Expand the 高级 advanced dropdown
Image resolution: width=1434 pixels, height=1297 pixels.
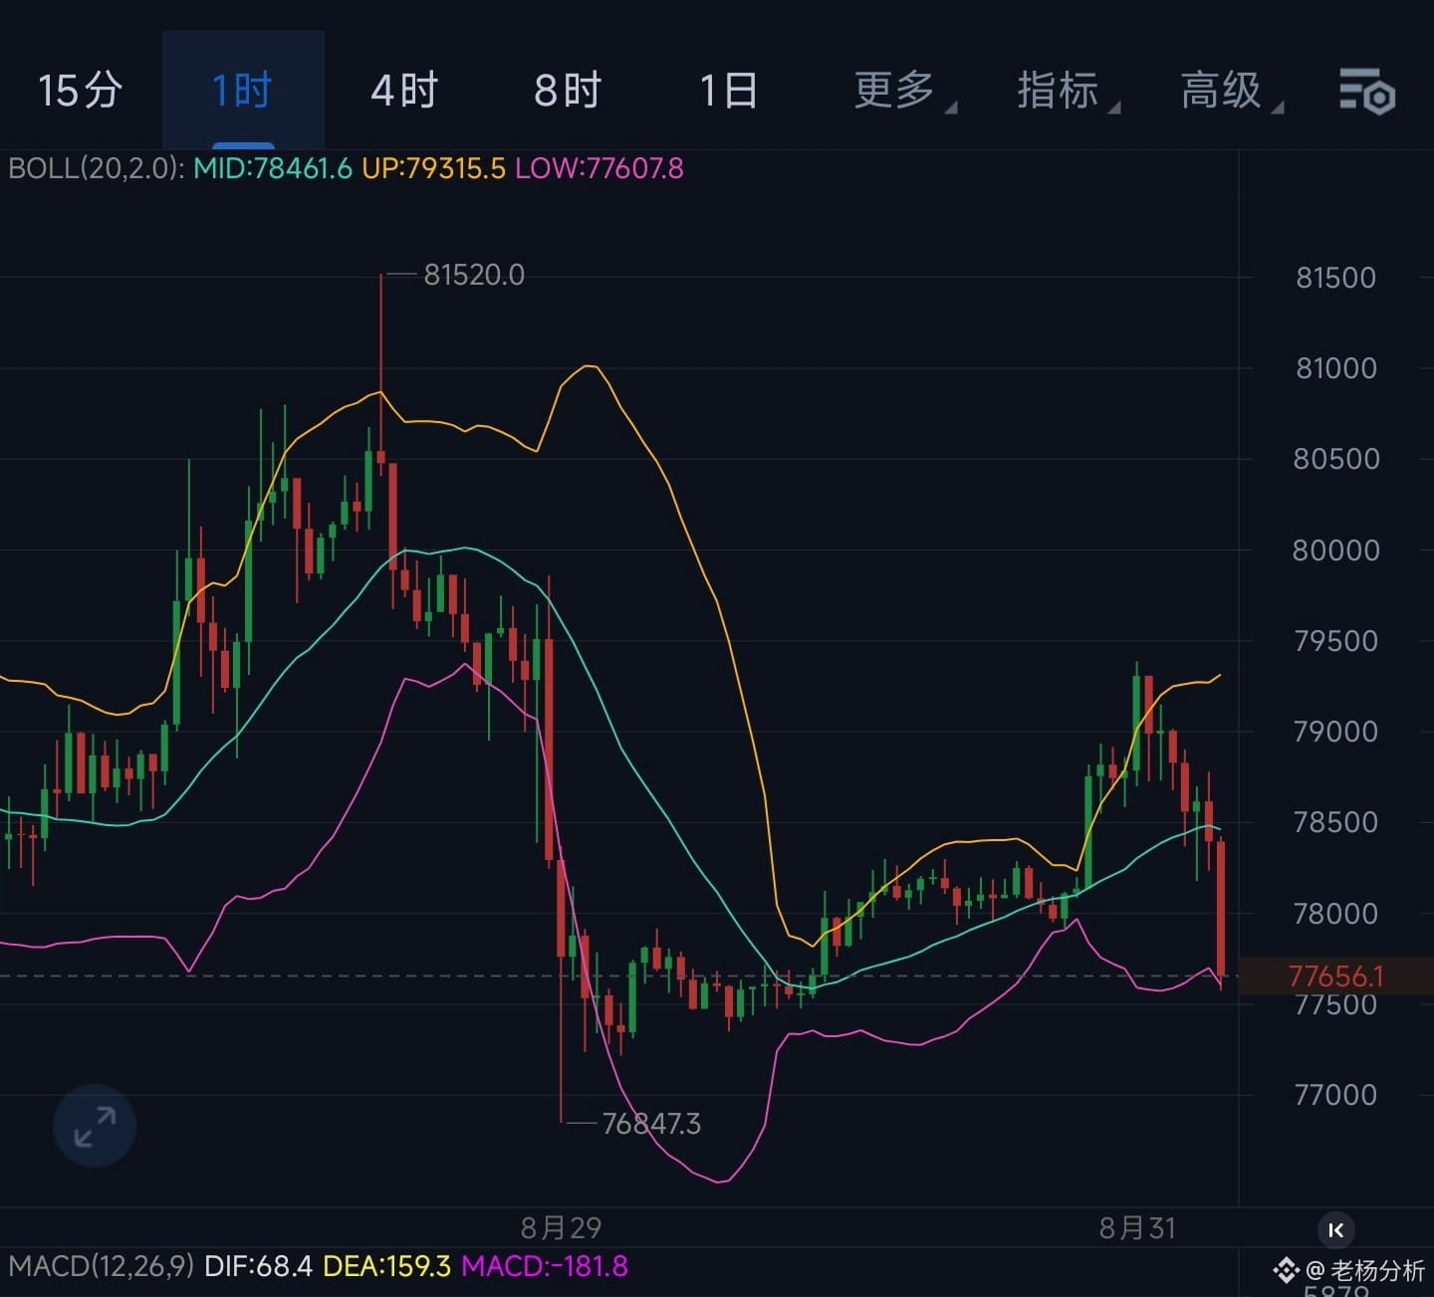(x=1231, y=91)
